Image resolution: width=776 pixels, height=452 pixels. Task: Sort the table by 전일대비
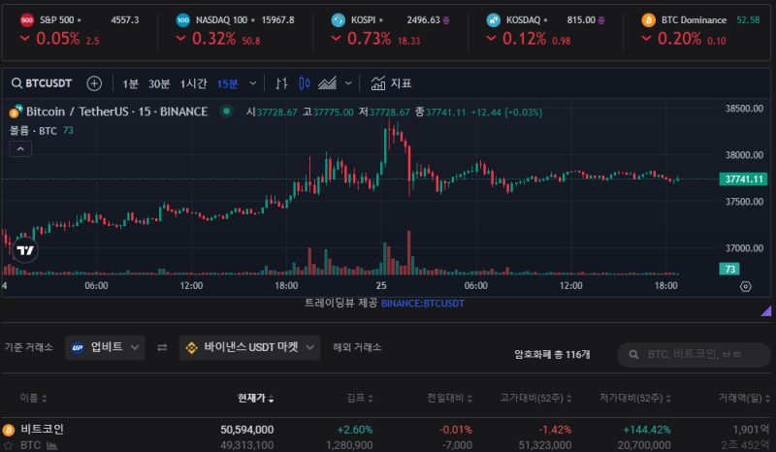point(450,398)
